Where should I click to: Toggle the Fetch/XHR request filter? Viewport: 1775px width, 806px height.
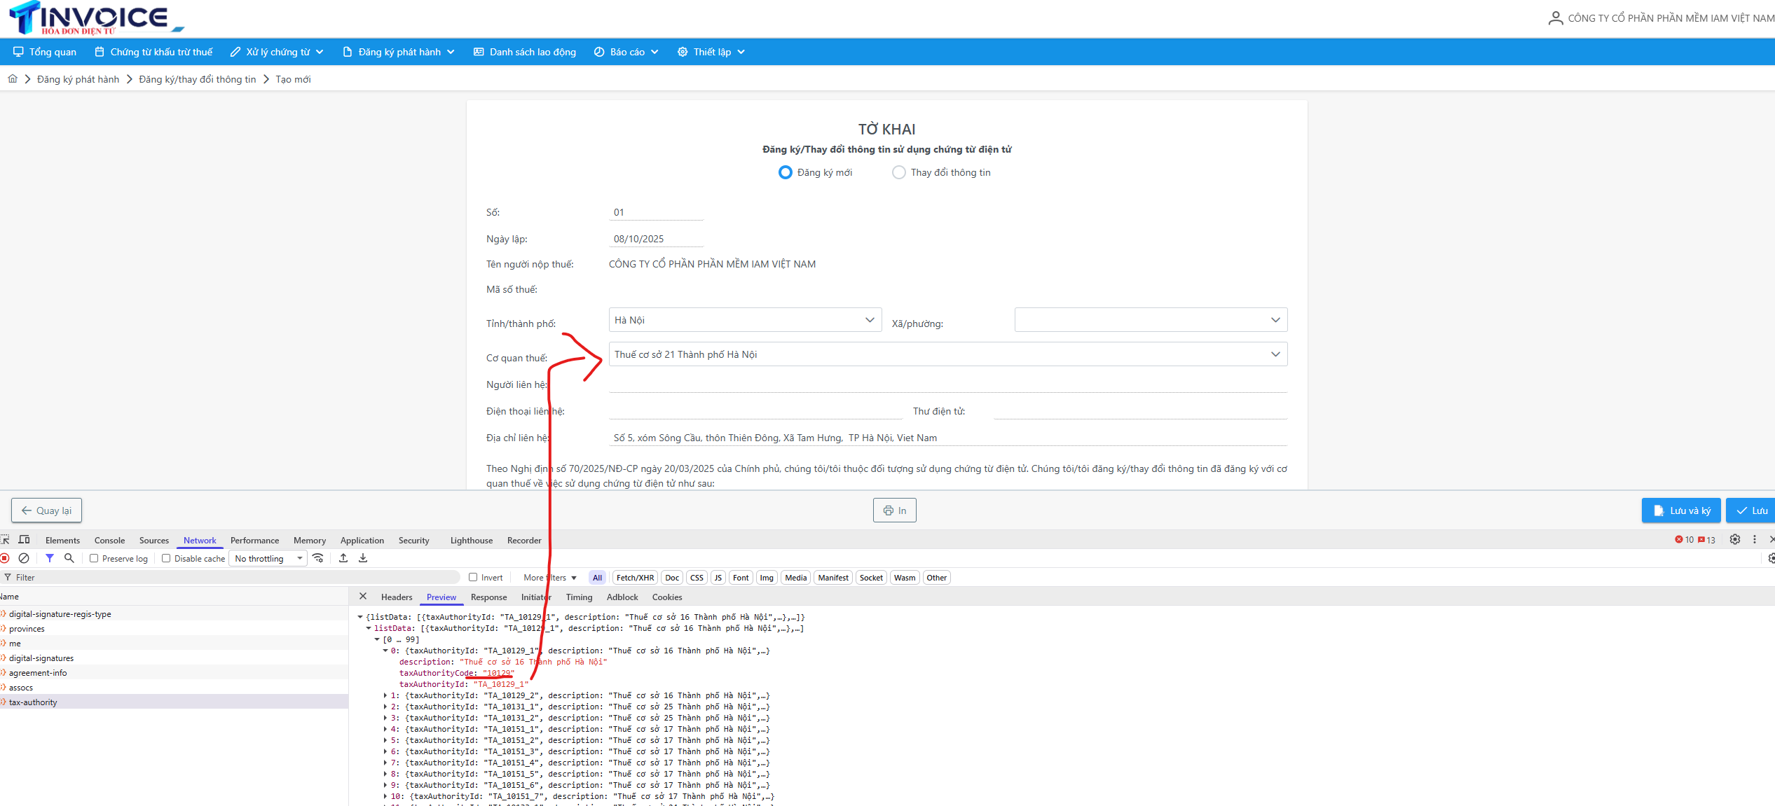[x=635, y=578]
